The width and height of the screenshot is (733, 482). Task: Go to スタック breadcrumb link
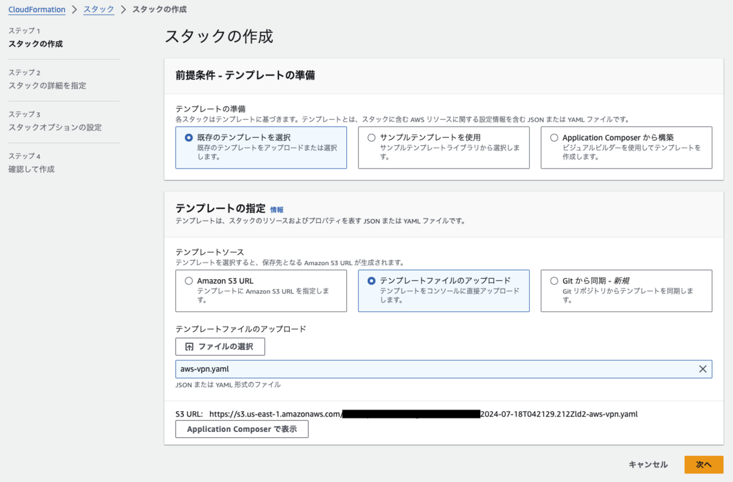click(99, 10)
